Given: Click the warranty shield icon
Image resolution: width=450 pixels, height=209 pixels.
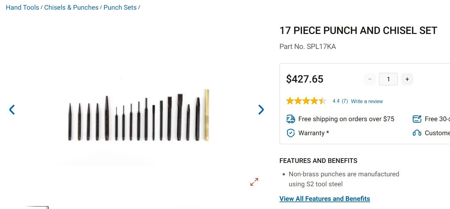Looking at the screenshot, I should (290, 133).
